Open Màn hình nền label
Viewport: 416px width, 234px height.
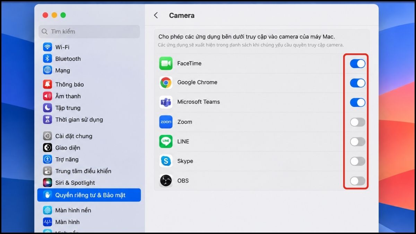73,210
